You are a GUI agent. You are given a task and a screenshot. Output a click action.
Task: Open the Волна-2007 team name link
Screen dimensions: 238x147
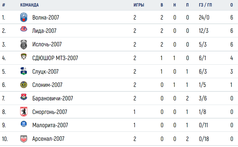pyautogui.click(x=45, y=18)
